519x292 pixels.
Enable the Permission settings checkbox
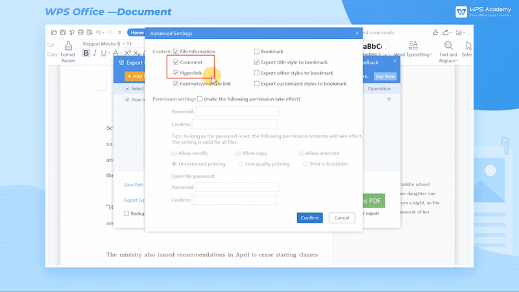200,99
